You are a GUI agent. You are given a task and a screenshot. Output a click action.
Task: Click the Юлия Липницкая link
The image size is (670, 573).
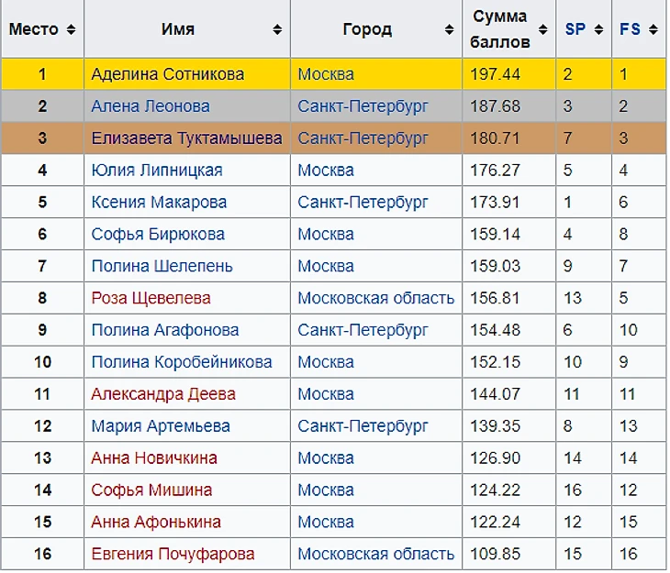pyautogui.click(x=156, y=171)
